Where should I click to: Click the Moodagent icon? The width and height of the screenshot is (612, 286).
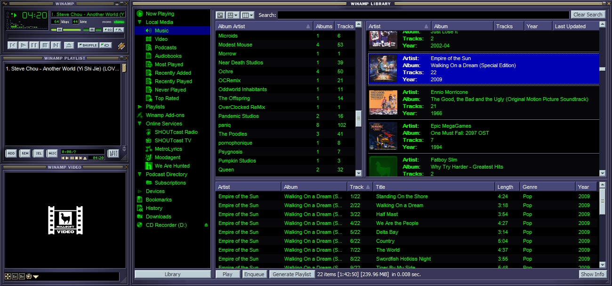click(149, 157)
